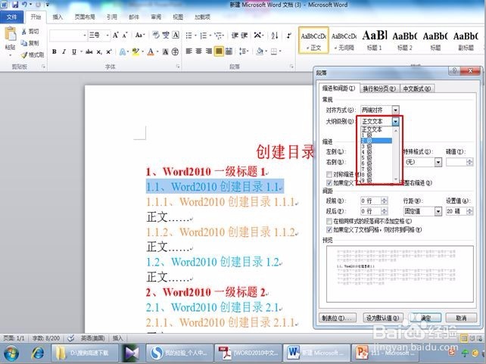Image resolution: width=486 pixels, height=364 pixels.
Task: Open the 文件 File tab
Action: pos(12,17)
